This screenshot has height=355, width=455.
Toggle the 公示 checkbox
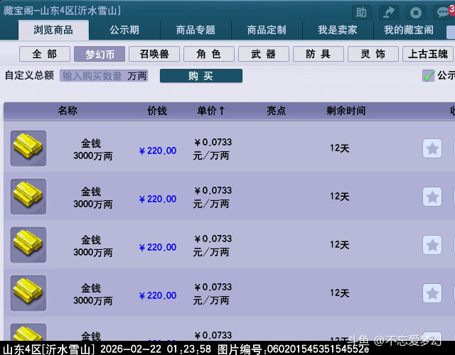[428, 76]
